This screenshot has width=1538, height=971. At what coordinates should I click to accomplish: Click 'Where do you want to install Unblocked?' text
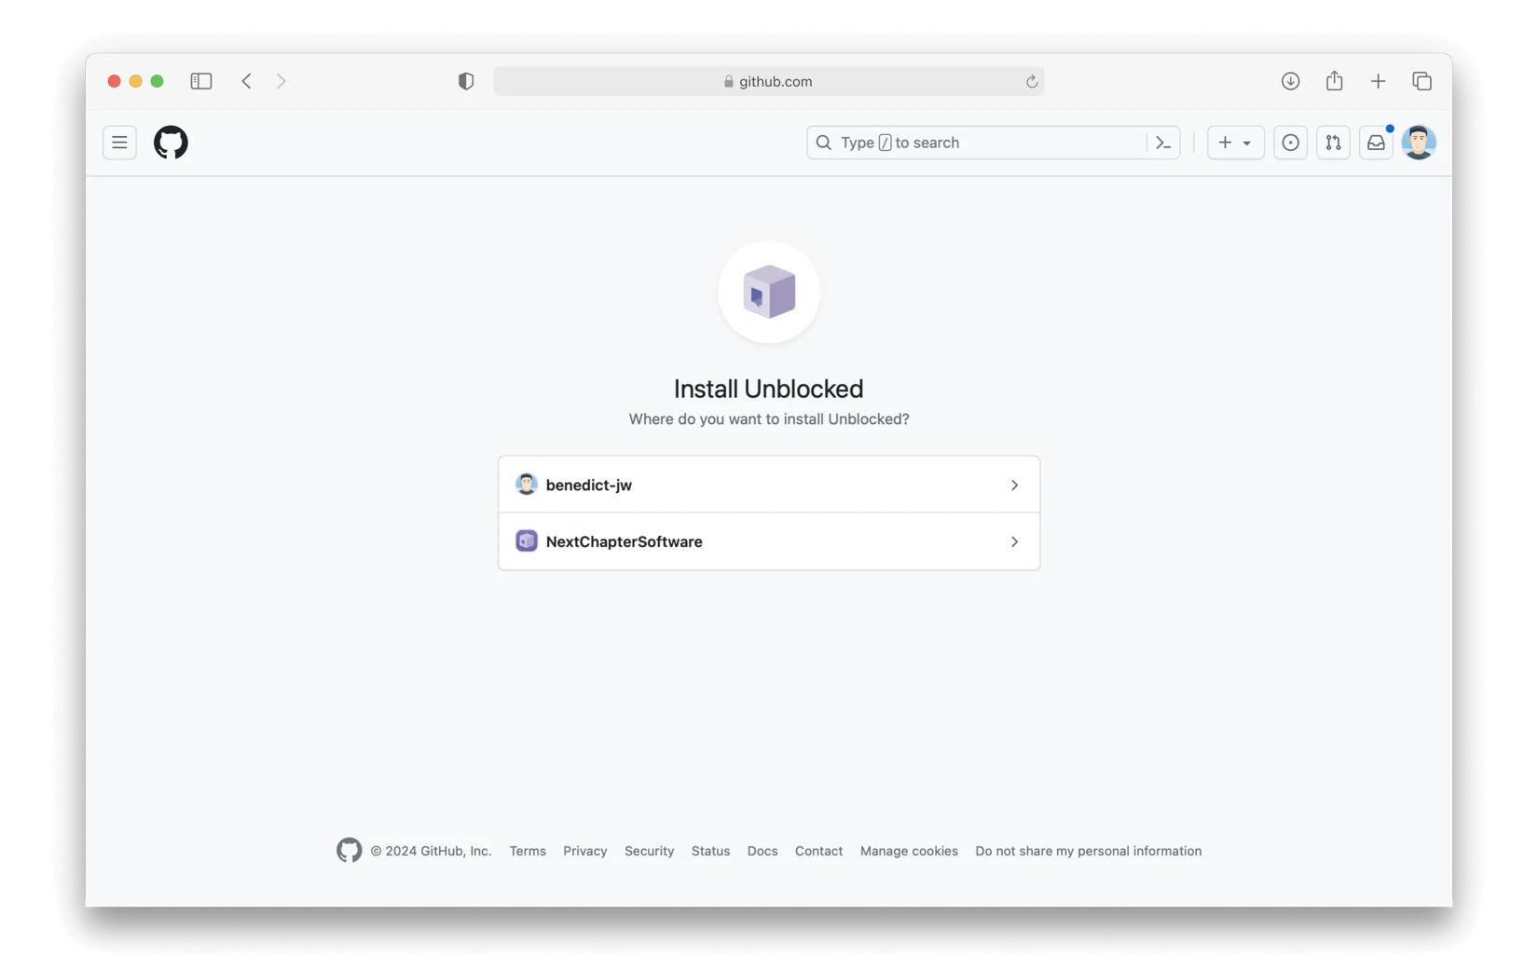point(768,419)
